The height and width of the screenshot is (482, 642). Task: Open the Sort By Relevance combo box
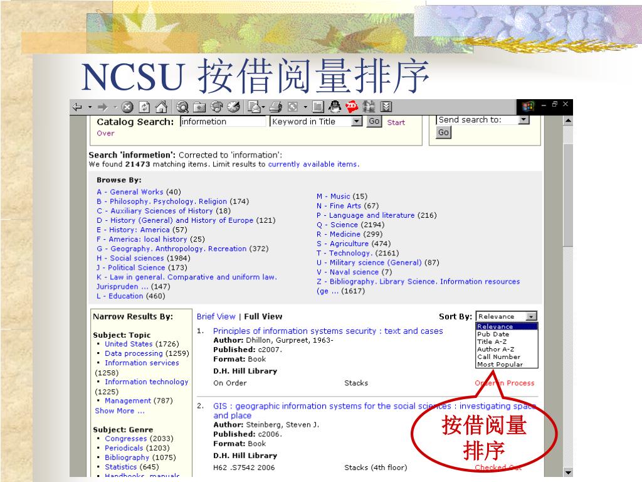point(506,316)
